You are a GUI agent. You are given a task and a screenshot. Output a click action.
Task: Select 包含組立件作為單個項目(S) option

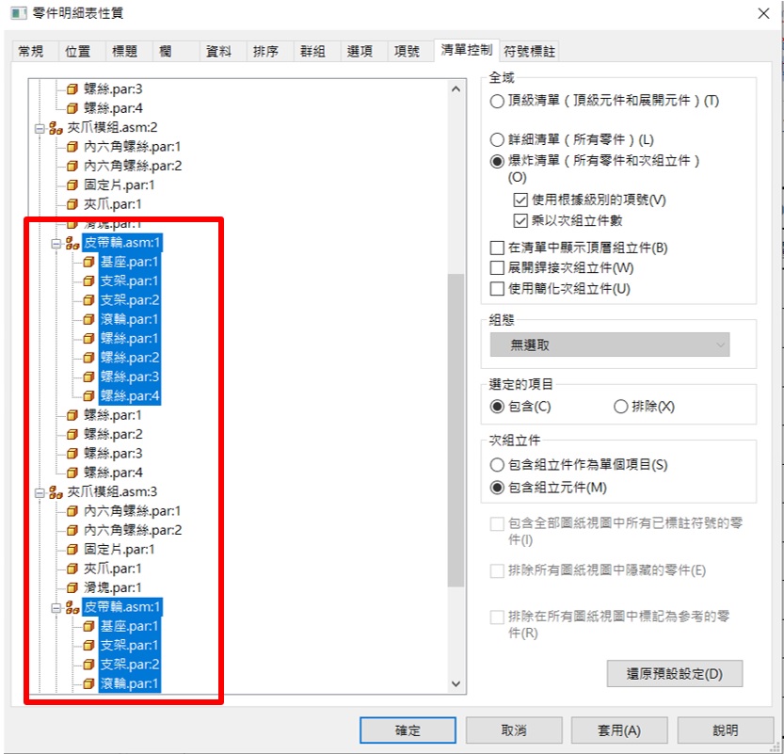[x=497, y=465]
